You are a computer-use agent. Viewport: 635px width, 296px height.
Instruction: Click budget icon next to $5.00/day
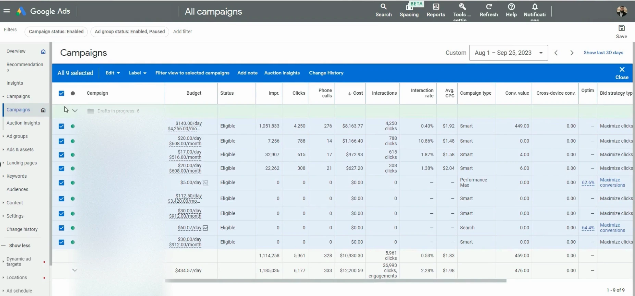point(206,183)
